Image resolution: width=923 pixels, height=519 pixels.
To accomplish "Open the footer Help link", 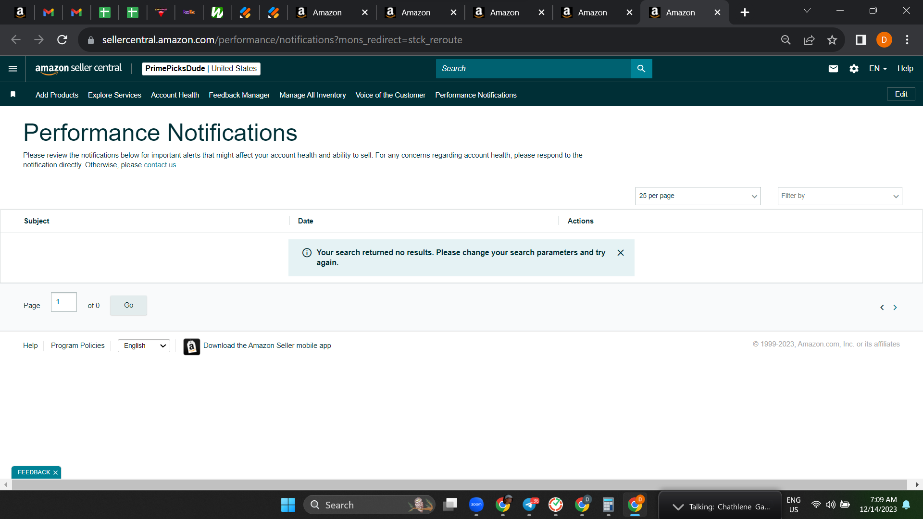I will coord(30,346).
